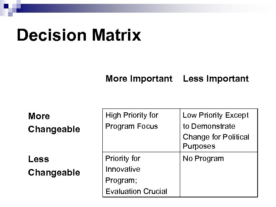This screenshot has height=207, width=276.
Task: Click the Program Focus text line
Action: pos(132,126)
